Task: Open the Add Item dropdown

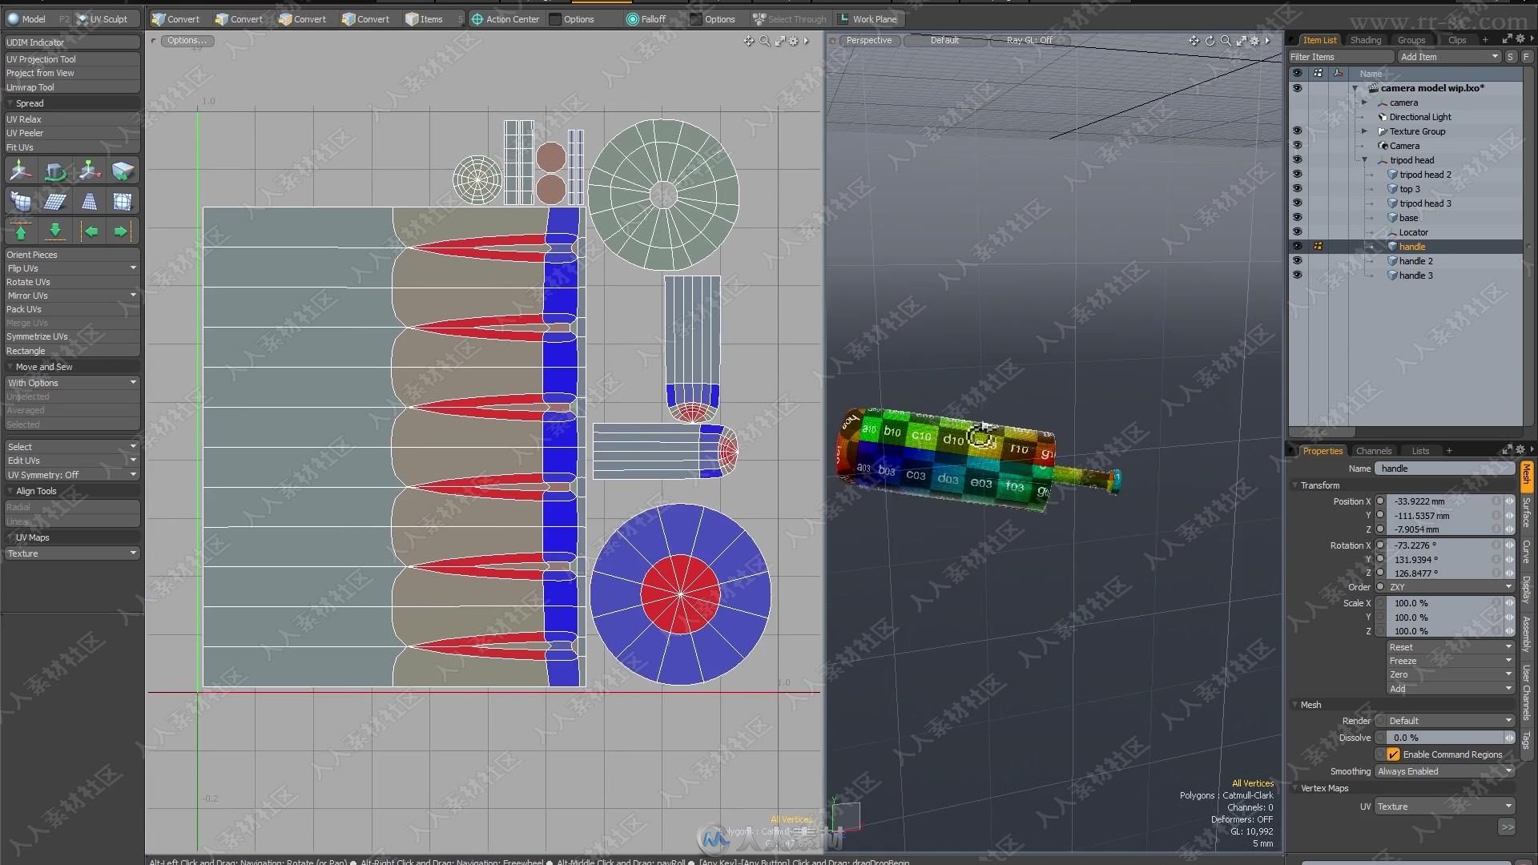Action: [1449, 57]
